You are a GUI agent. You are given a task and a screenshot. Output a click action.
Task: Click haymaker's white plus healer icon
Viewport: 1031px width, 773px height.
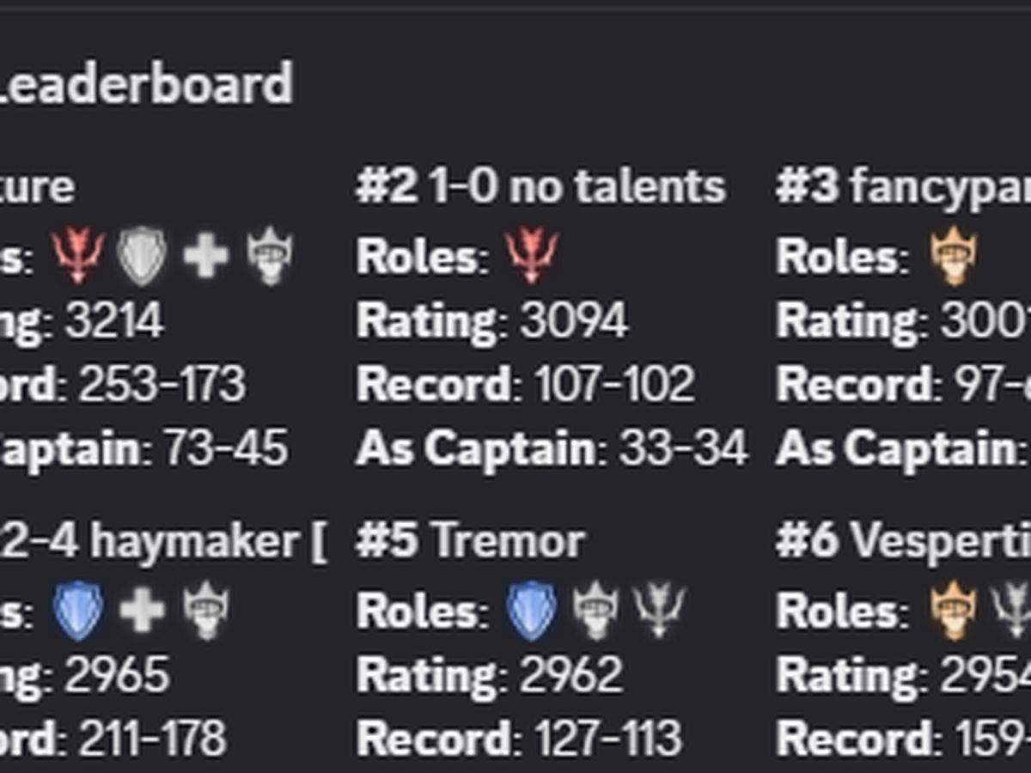142,611
